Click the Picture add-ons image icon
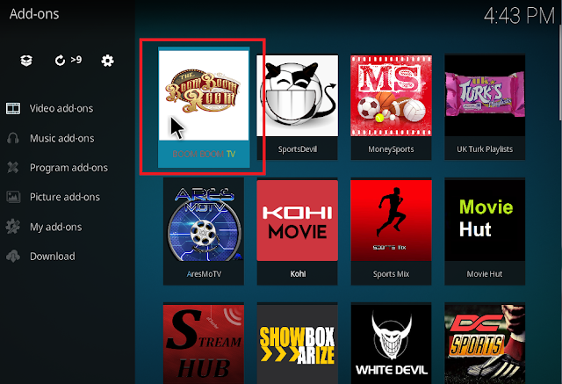Image resolution: width=562 pixels, height=384 pixels. [x=13, y=197]
